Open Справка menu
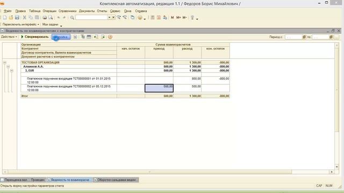Viewport: 344px width, 193px height. (141, 11)
